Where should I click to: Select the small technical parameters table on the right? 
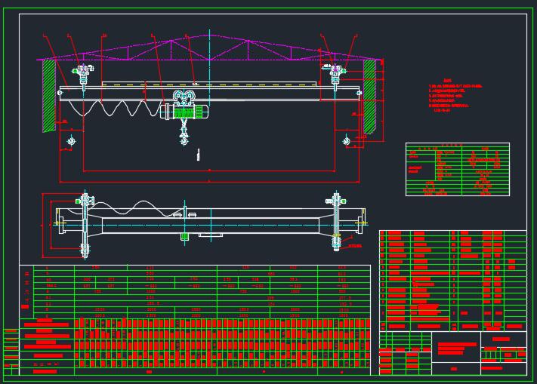(458, 169)
